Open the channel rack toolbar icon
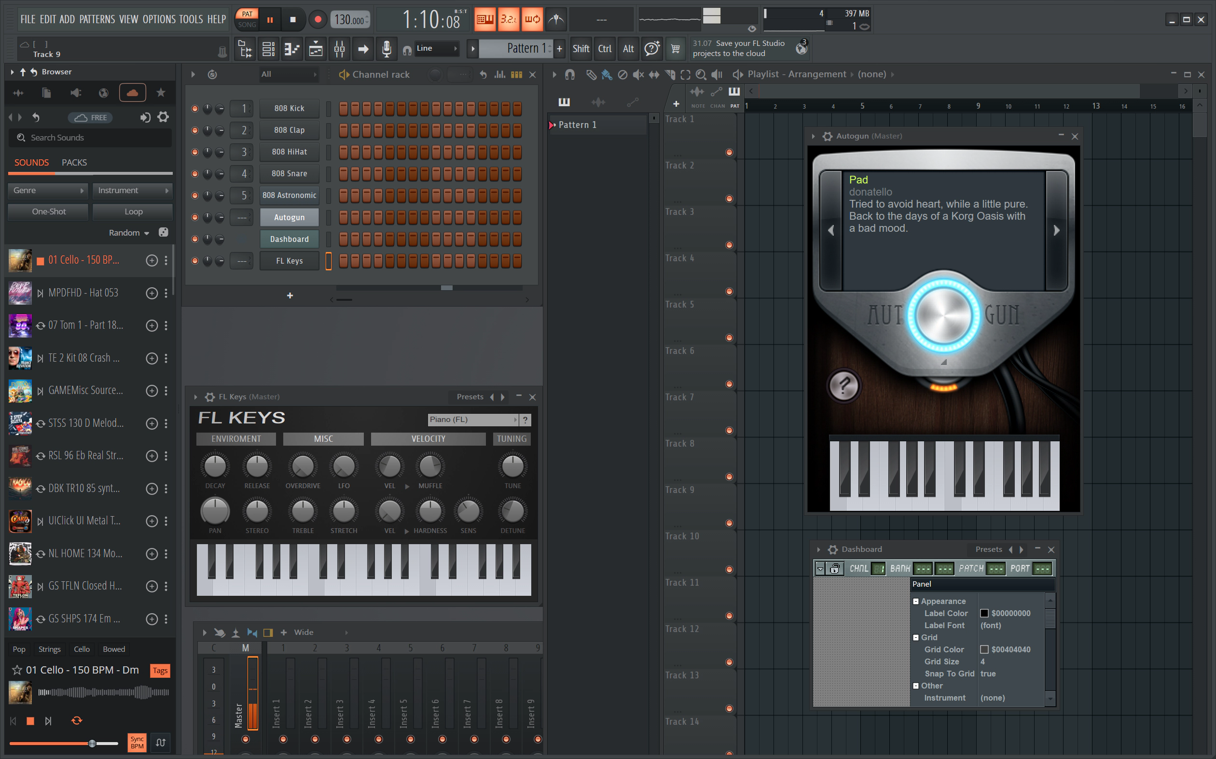Screen dimensions: 1216x759 pyautogui.click(x=268, y=49)
